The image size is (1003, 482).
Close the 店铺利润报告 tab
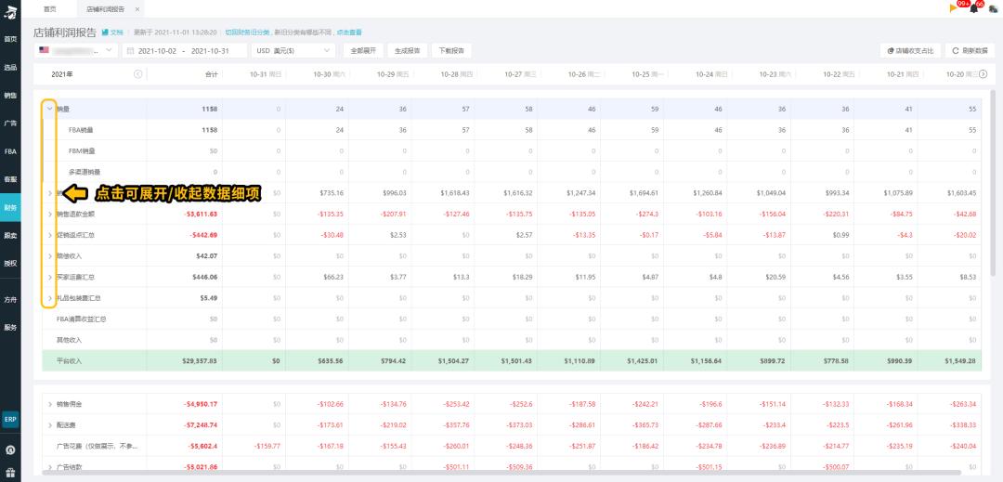click(137, 8)
